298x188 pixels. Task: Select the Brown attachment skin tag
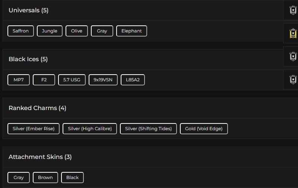45,178
